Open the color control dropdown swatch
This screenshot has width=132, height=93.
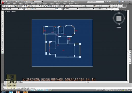71,9
